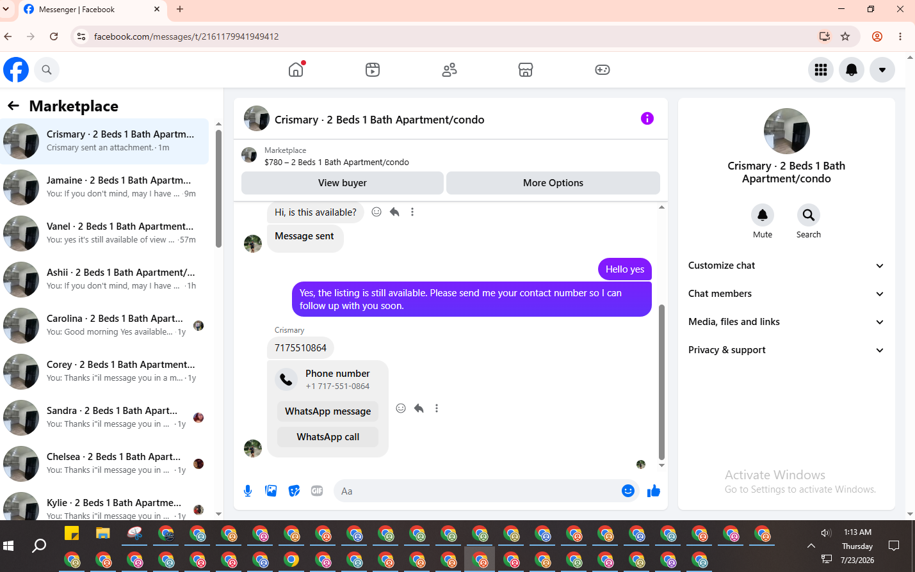This screenshot has height=572, width=915.
Task: Expand Media, files and links section
Action: (x=786, y=322)
